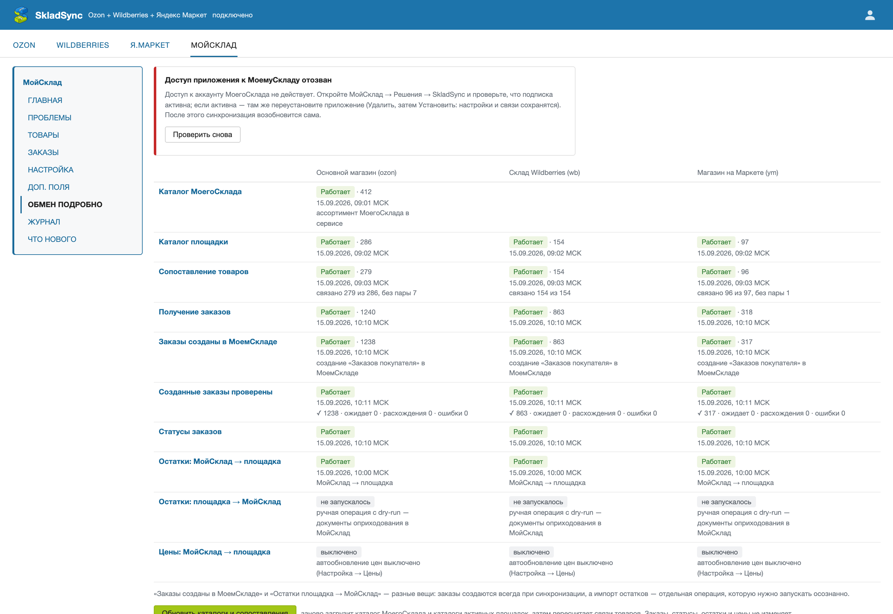The height and width of the screenshot is (614, 893).
Task: Open Созданные заказы проверены link
Action: 215,392
